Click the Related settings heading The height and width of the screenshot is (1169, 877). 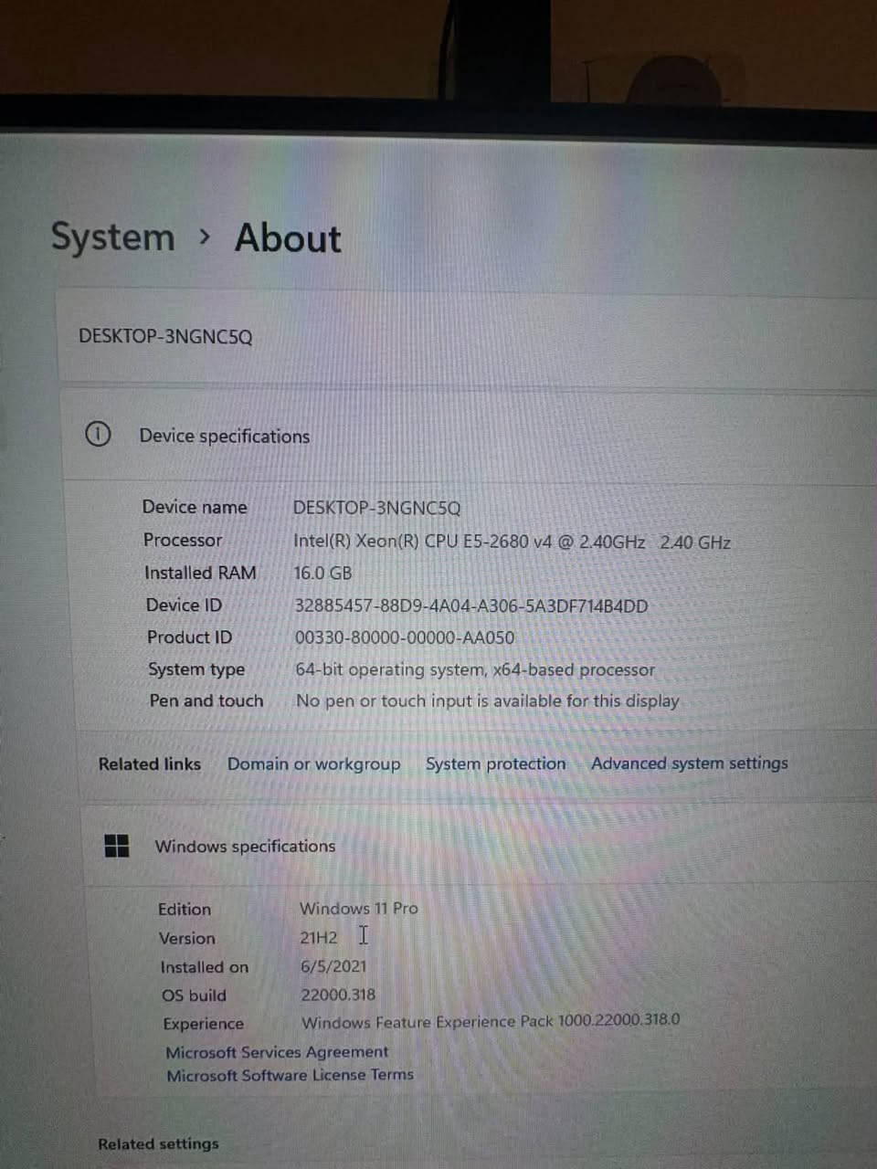point(159,1143)
